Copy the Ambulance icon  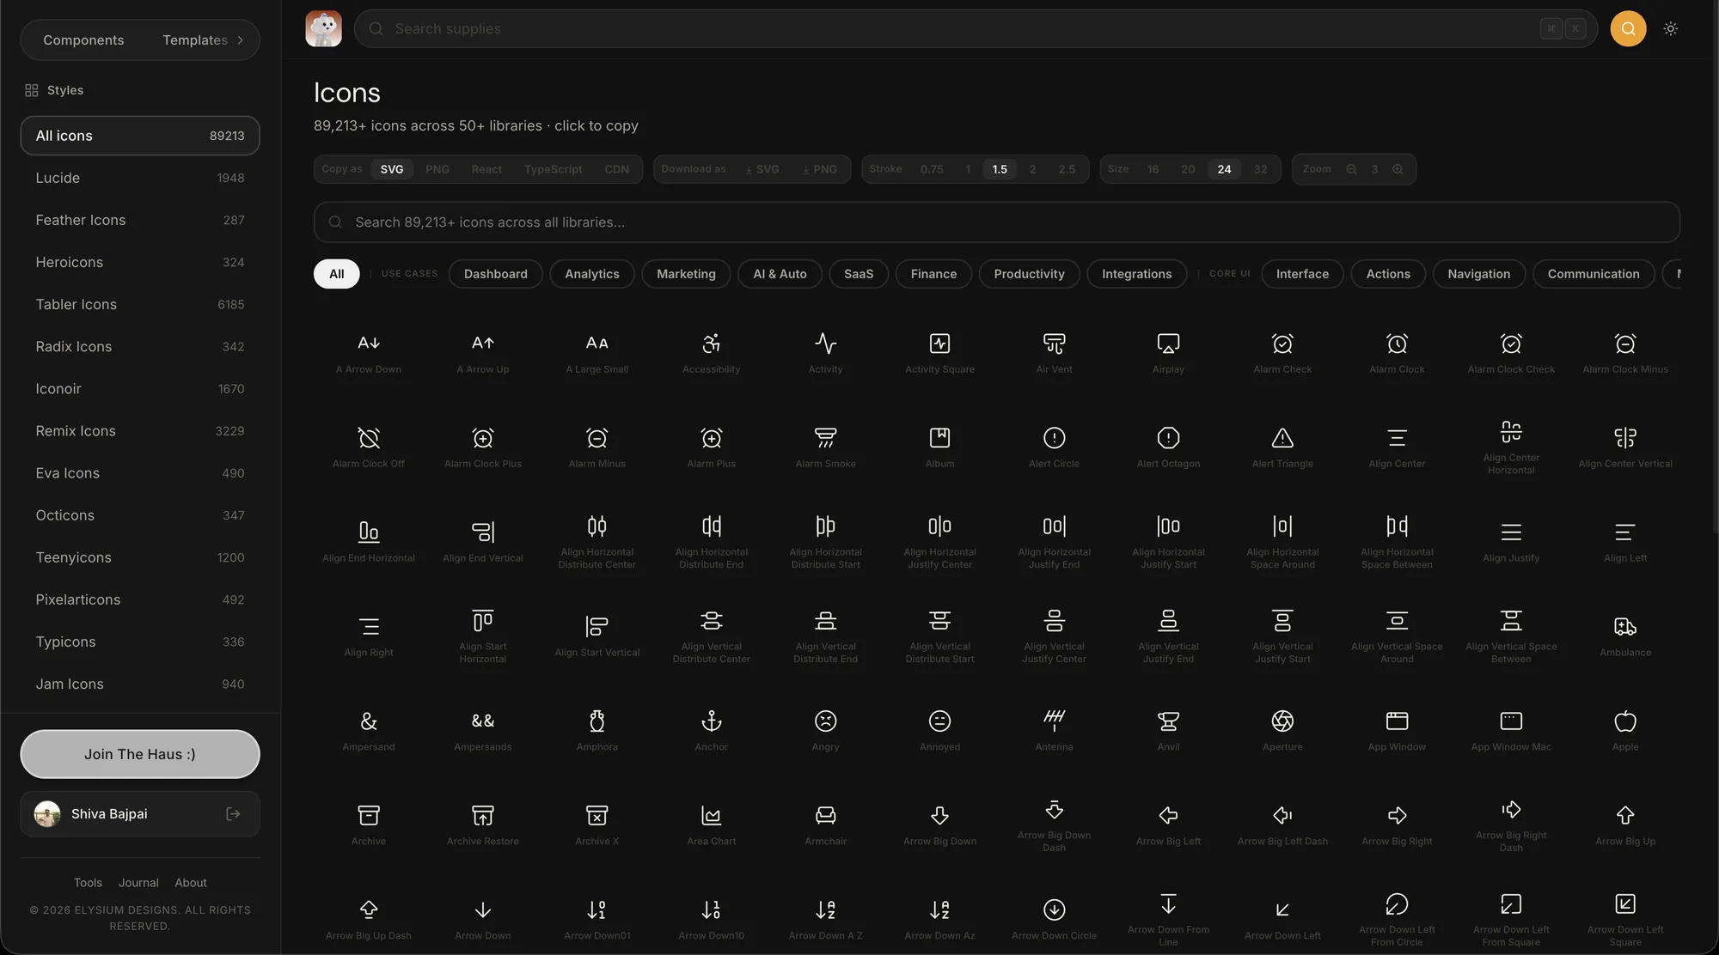click(x=1625, y=627)
